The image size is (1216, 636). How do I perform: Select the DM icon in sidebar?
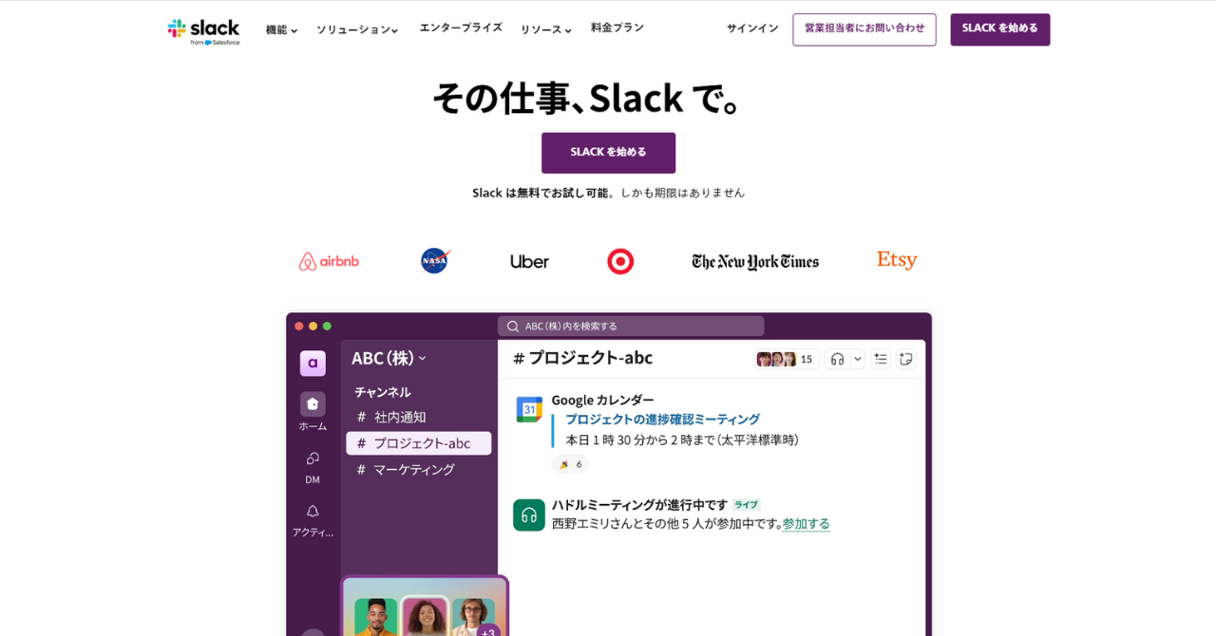point(313,458)
